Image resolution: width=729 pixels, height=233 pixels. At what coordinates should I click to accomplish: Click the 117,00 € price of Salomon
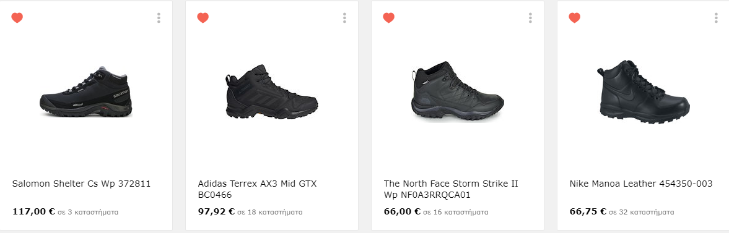coord(33,211)
